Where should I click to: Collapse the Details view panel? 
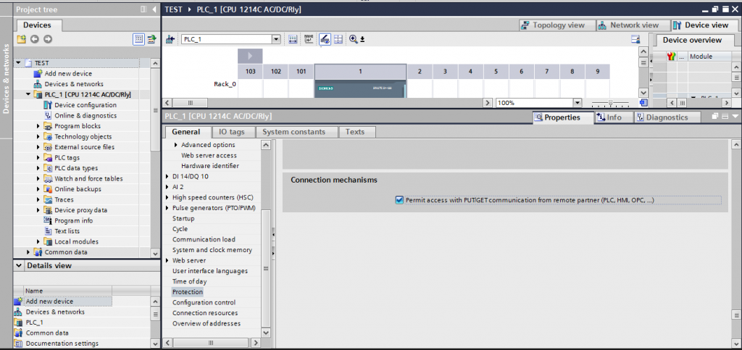click(18, 266)
